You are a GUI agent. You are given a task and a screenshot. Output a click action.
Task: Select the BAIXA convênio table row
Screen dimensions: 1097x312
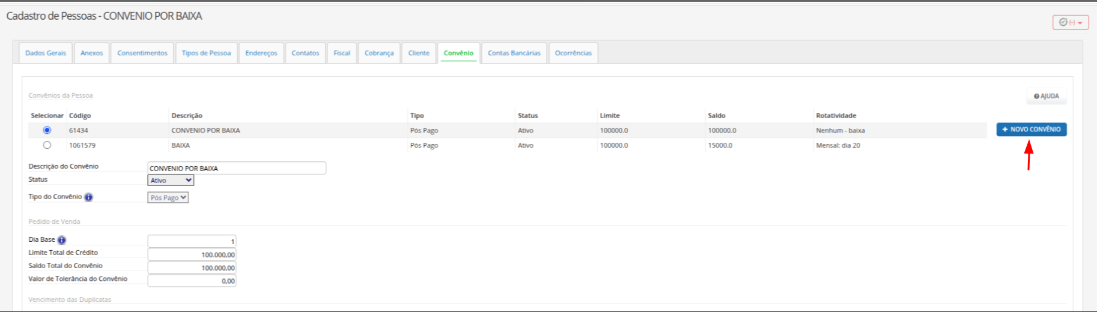coord(507,145)
